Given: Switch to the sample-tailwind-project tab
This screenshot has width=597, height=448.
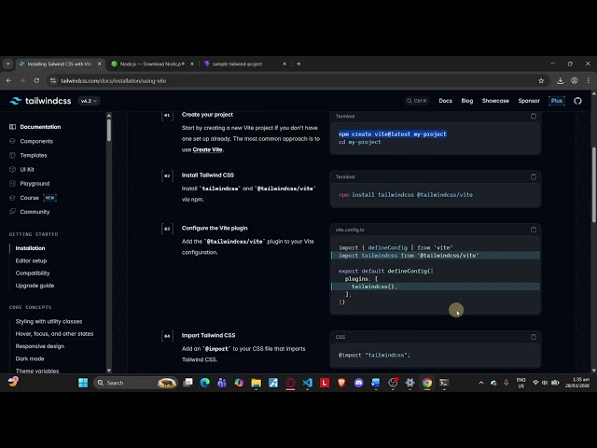Looking at the screenshot, I should pyautogui.click(x=244, y=64).
